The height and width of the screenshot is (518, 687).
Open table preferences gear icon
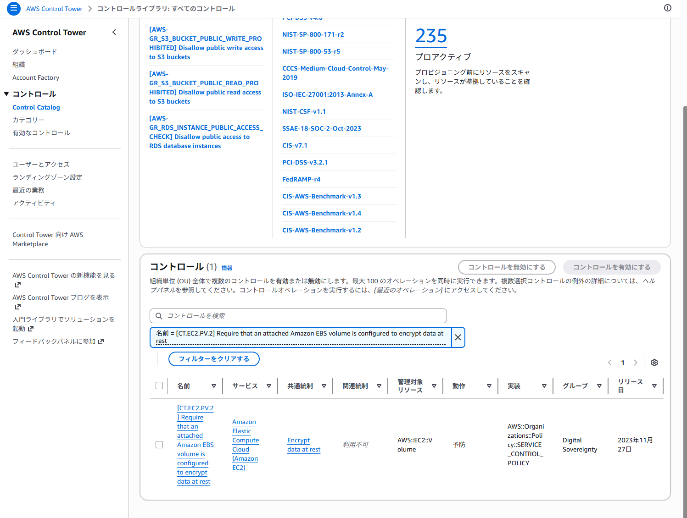pos(654,363)
